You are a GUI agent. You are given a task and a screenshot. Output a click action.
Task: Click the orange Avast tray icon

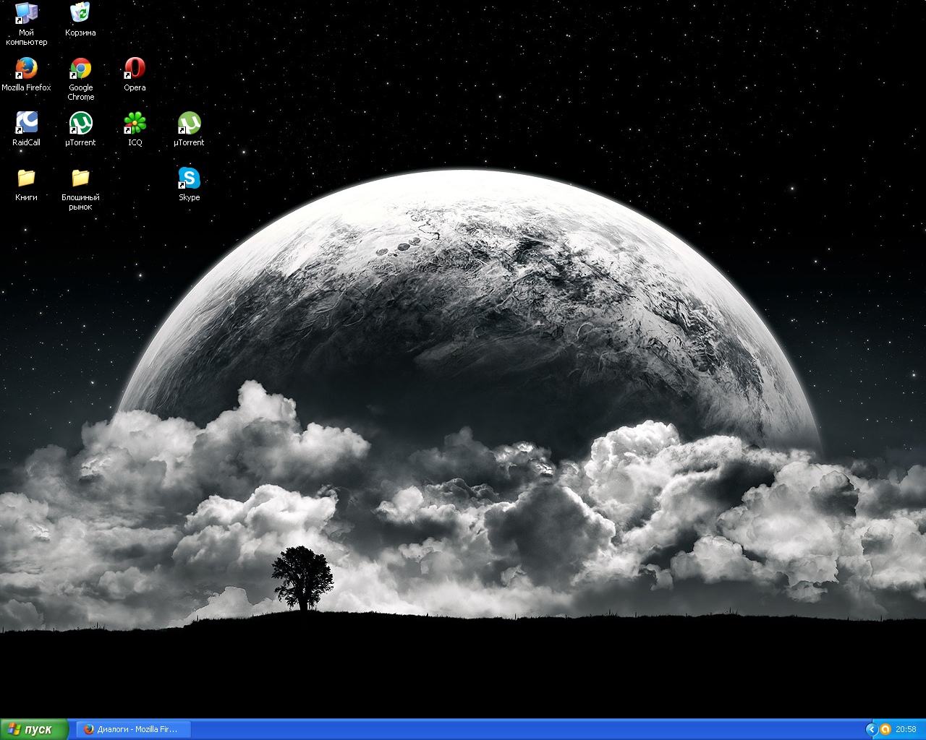(x=885, y=729)
